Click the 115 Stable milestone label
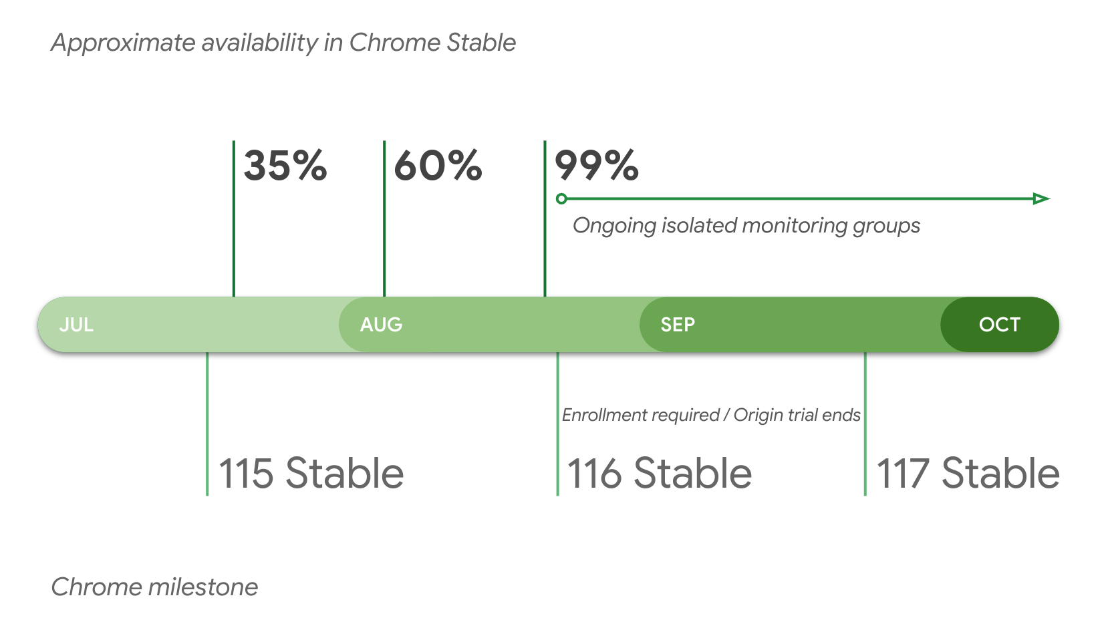This screenshot has height=624, width=1108. click(x=311, y=474)
